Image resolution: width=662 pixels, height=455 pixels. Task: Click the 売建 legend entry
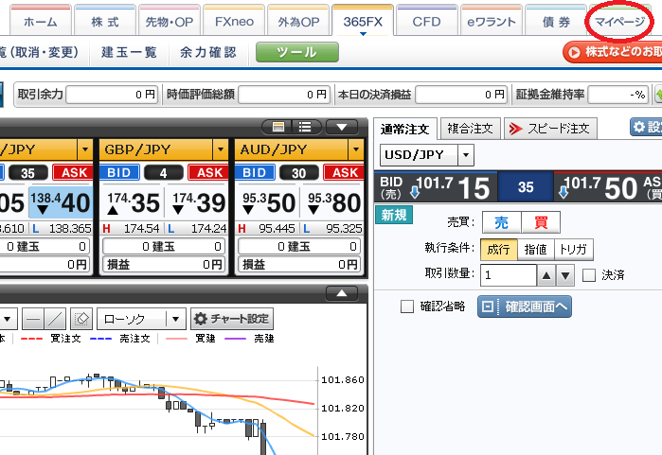coord(249,339)
